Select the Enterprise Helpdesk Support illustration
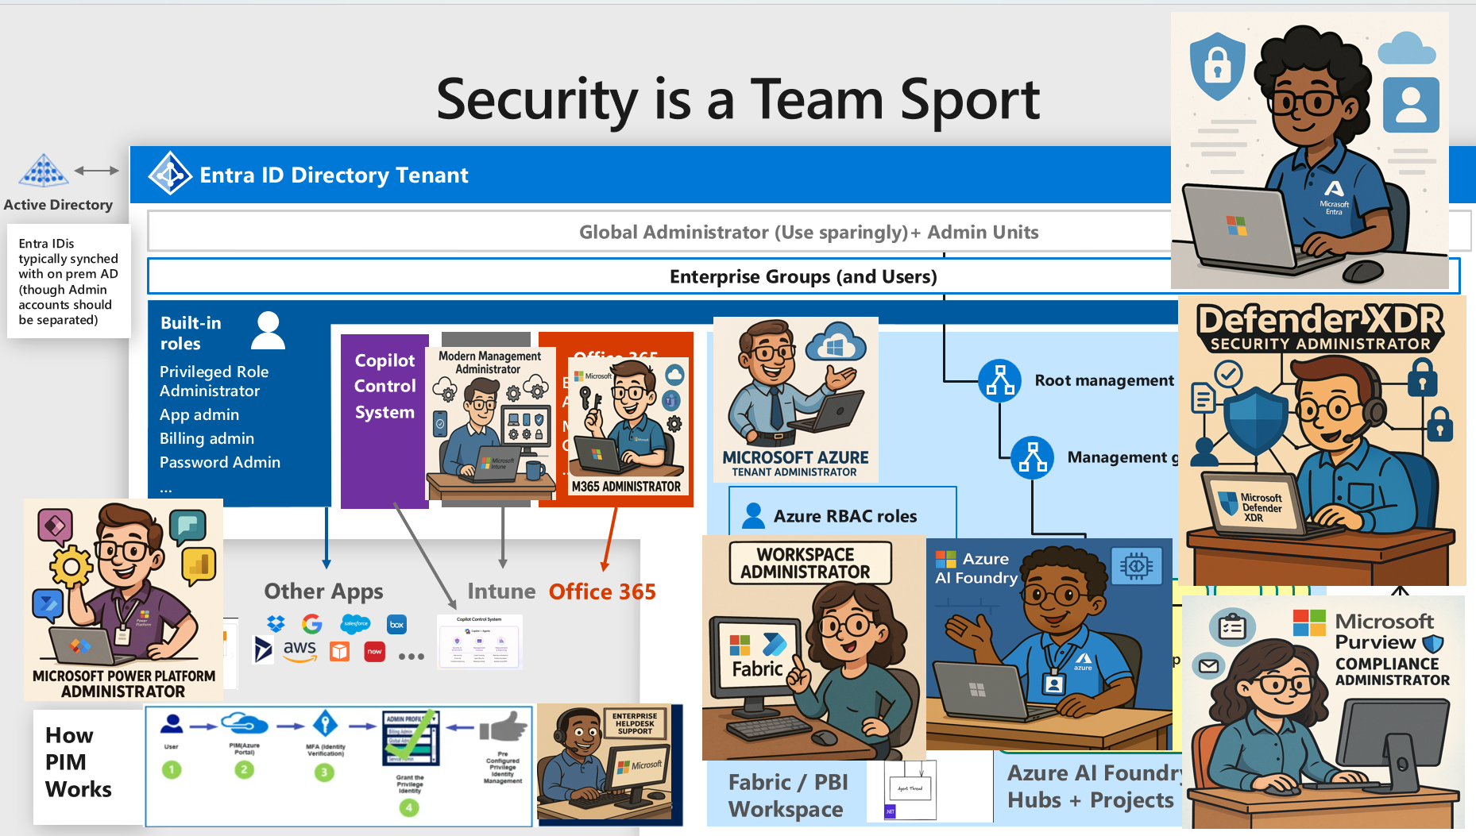The width and height of the screenshot is (1476, 836). [605, 762]
